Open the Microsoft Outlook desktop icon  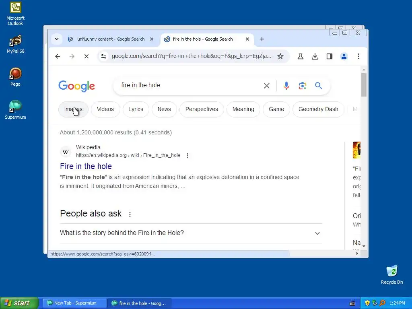point(15,14)
